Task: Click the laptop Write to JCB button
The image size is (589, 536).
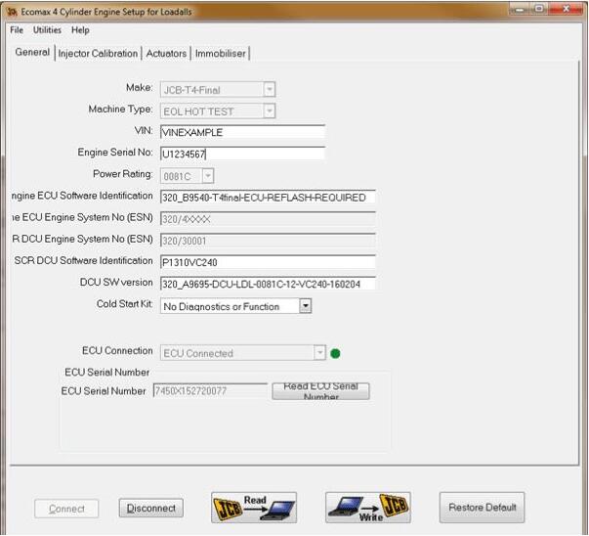Action: 368,508
